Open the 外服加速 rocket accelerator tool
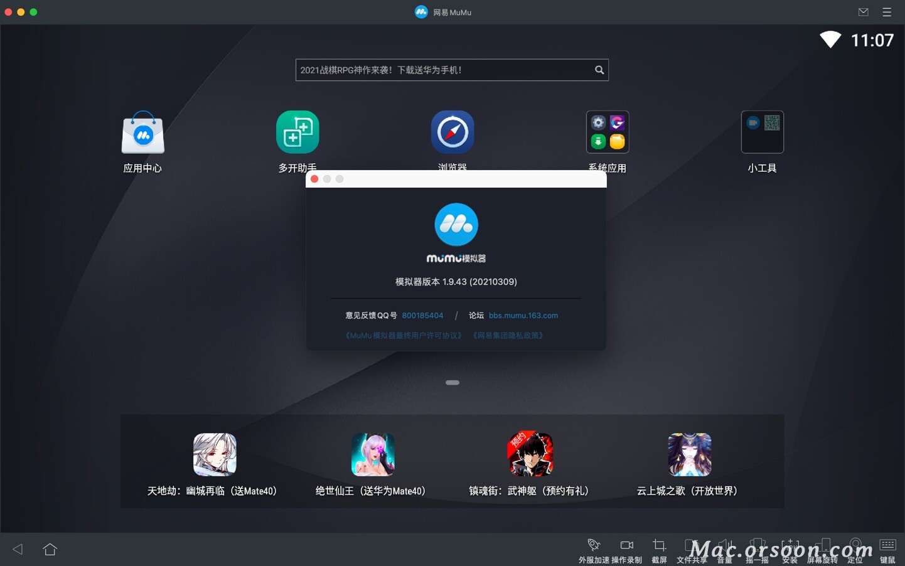Image resolution: width=905 pixels, height=566 pixels. point(594,550)
